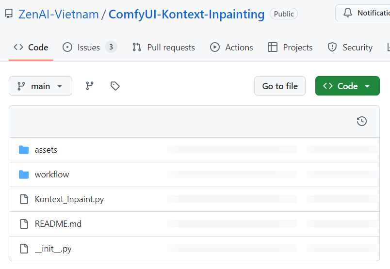Click the assets folder icon
Screen dimensions: 390x269
click(x=24, y=150)
